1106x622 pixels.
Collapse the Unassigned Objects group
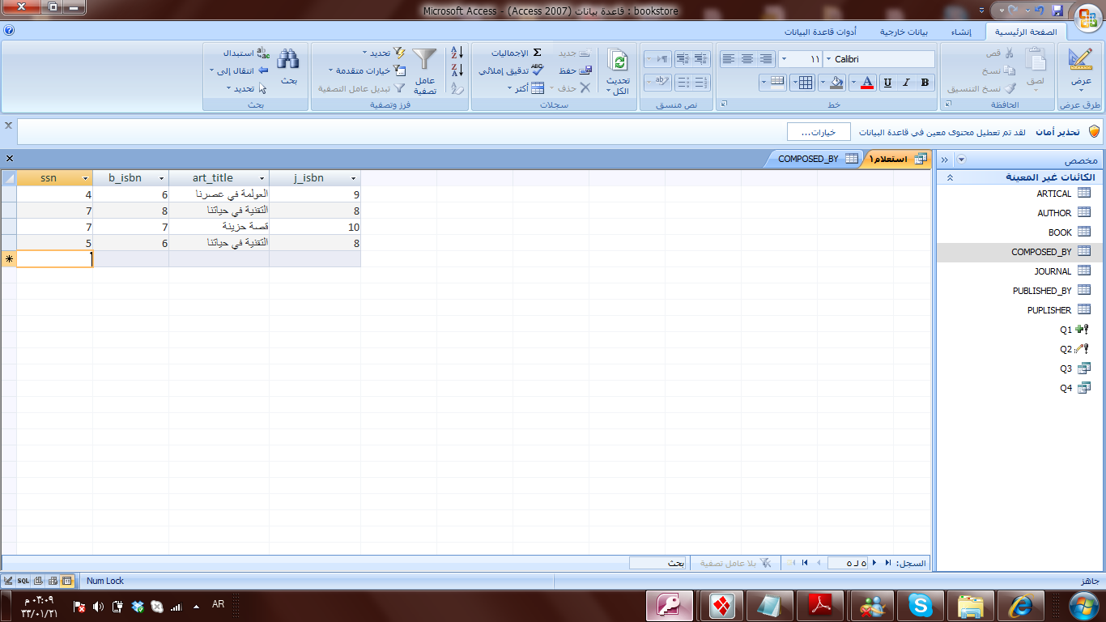click(951, 177)
